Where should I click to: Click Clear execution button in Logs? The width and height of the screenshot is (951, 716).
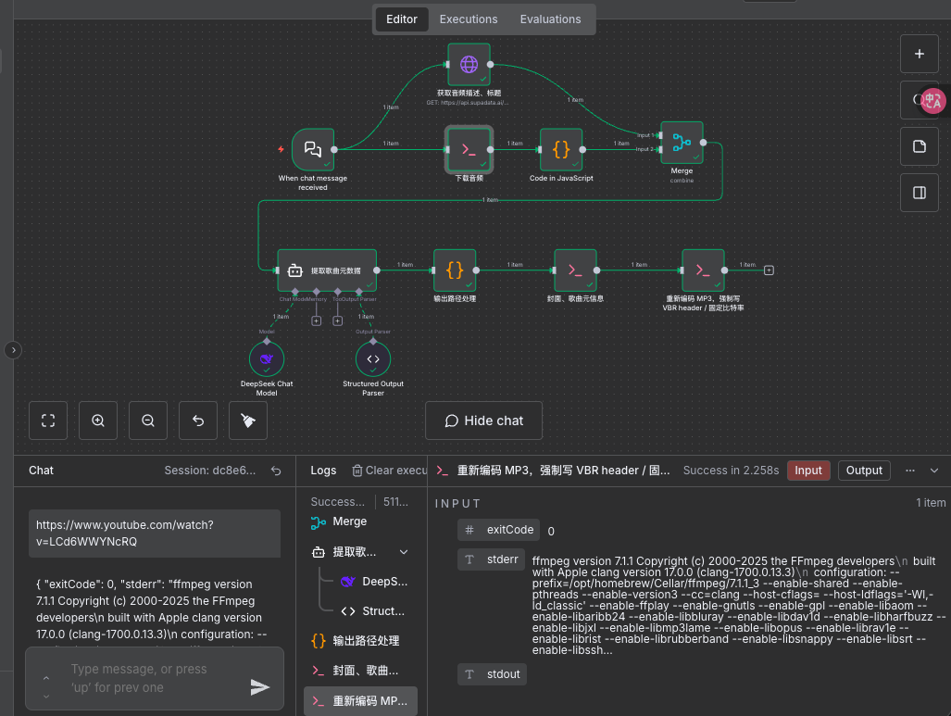coord(389,471)
